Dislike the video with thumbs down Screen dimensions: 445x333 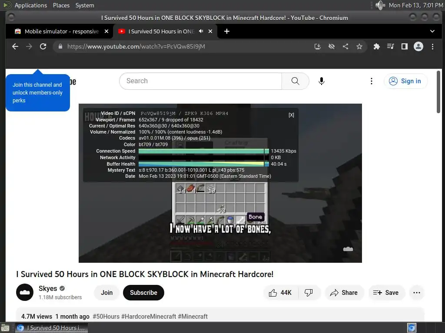point(309,293)
